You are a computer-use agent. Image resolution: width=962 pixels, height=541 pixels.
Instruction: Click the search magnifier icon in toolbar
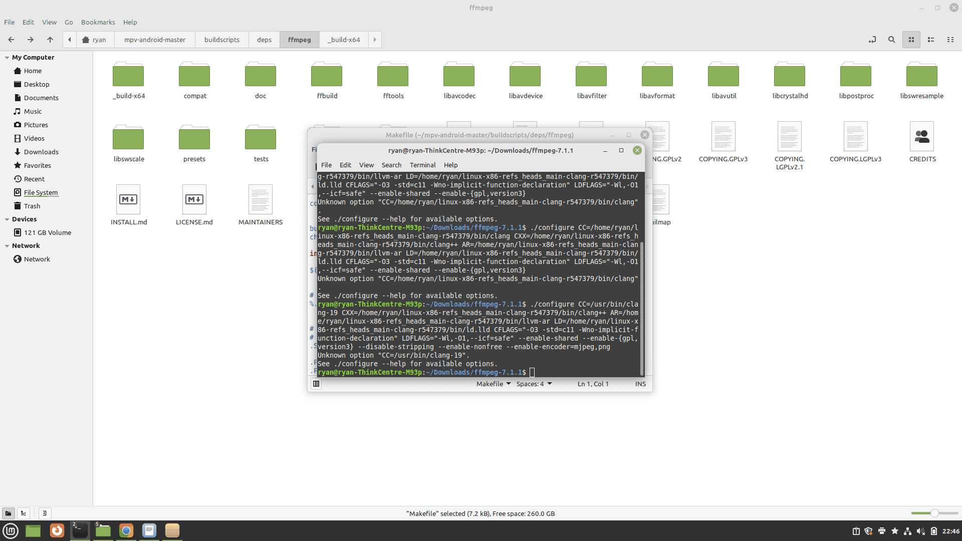(891, 40)
